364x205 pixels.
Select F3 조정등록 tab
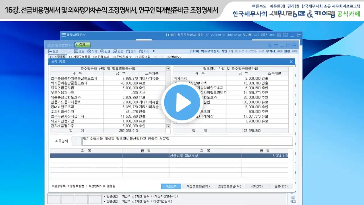58,57
